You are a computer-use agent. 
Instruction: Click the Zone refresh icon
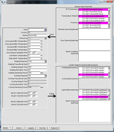(x=45, y=30)
